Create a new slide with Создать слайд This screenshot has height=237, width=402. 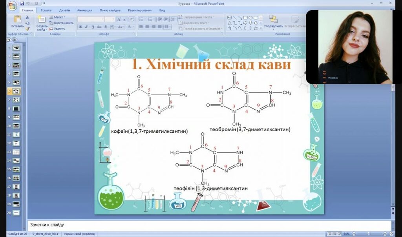42,23
